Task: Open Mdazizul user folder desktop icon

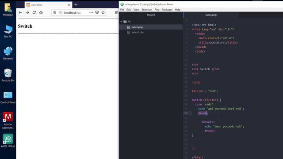Action: [8, 9]
